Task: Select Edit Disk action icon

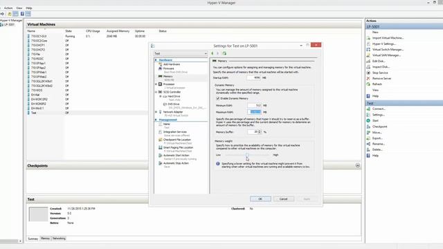Action: click(368, 61)
